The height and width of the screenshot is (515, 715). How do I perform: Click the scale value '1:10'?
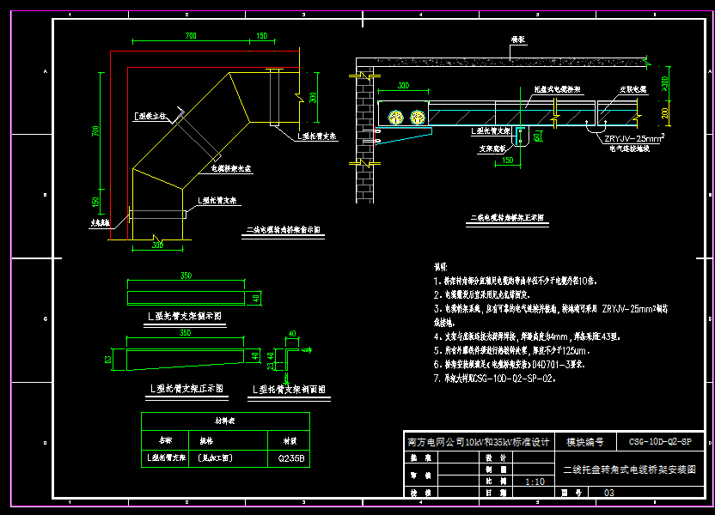point(535,482)
